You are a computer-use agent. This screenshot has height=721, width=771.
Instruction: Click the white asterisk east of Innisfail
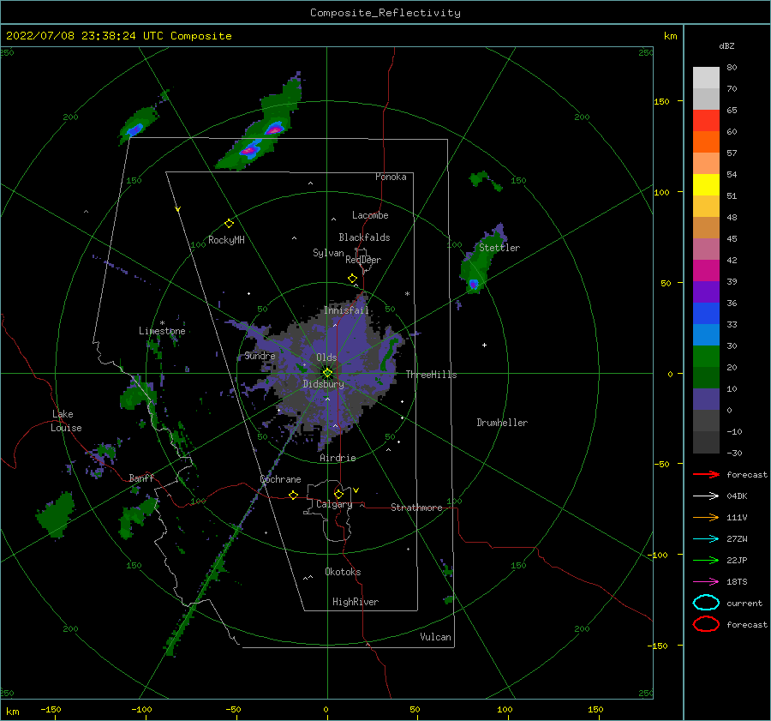(407, 294)
